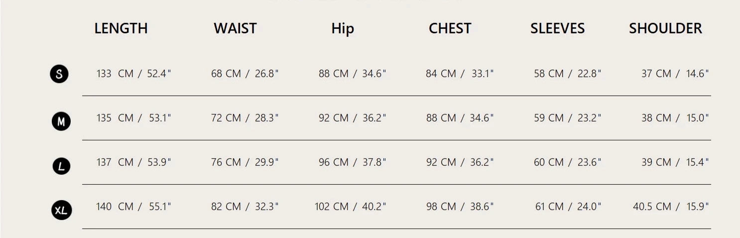Select the 40.5 CM / 15.9" shoulder value

(671, 207)
